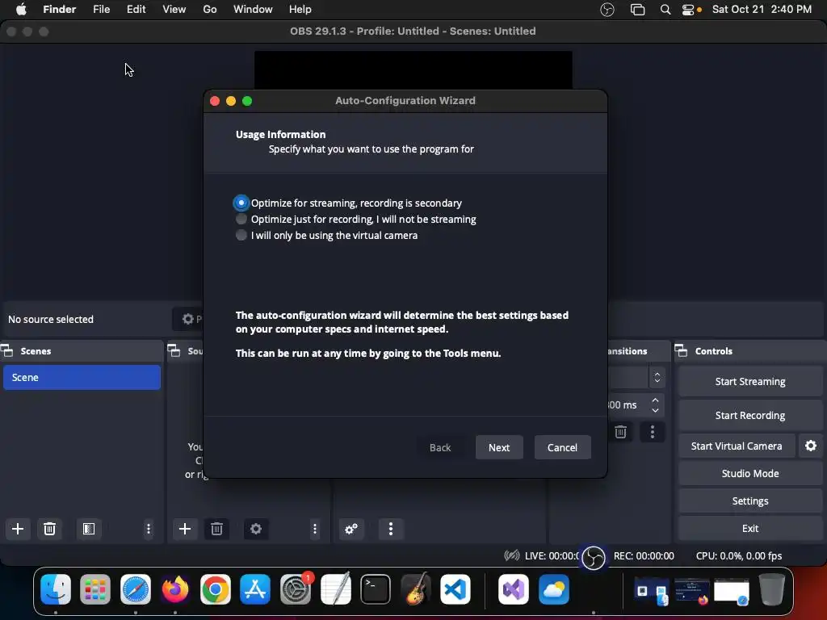Viewport: 827px width, 620px height.
Task: Click CPU usage status bar text
Action: tap(739, 555)
